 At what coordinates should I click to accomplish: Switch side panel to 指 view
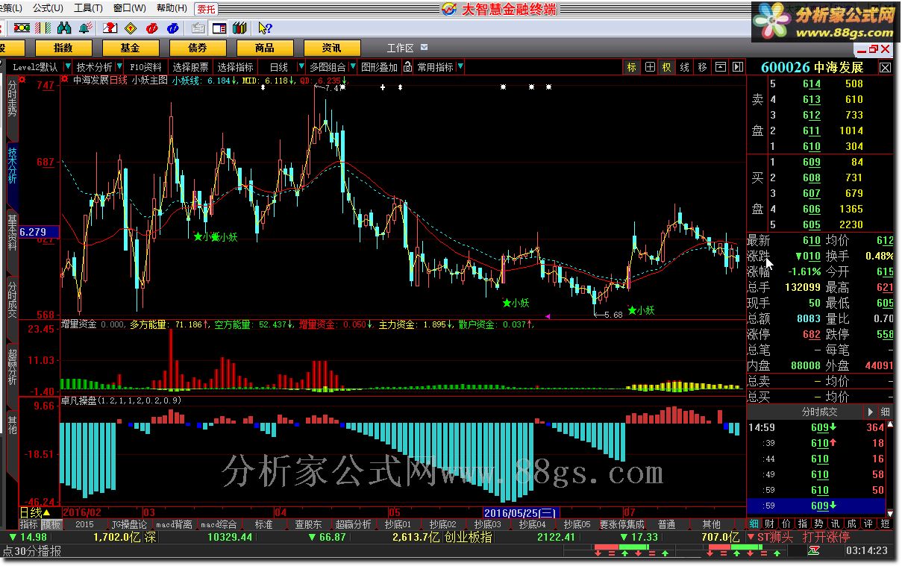pyautogui.click(x=803, y=524)
